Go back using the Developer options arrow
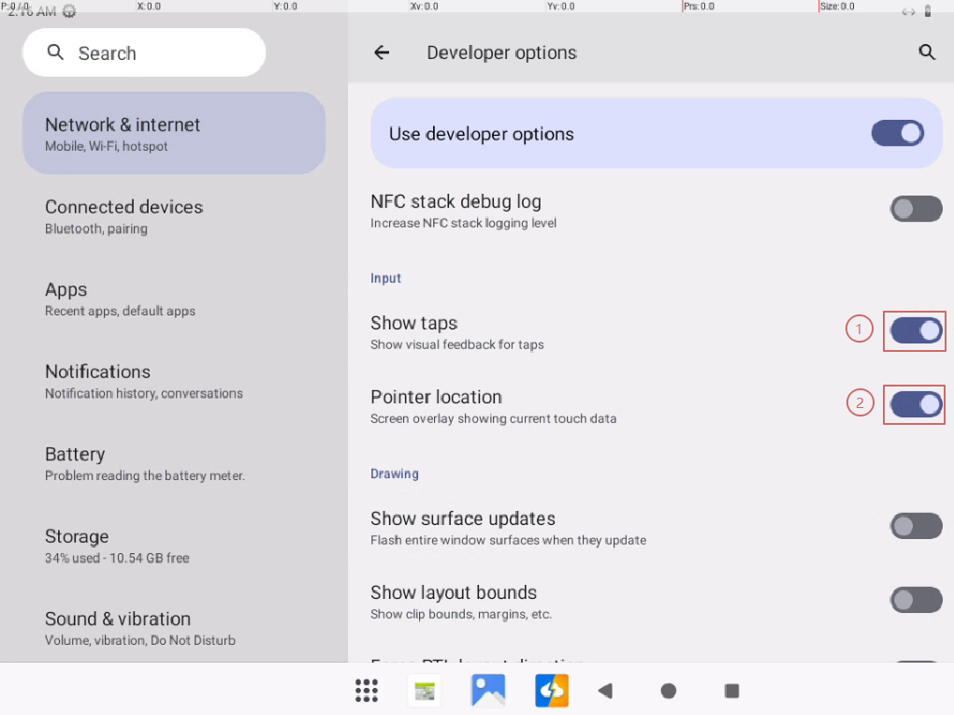 (382, 53)
